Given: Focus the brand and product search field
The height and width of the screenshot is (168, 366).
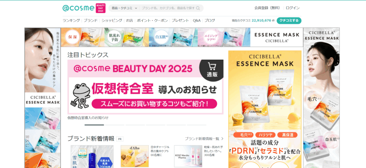Looking at the screenshot, I should point(168,8).
